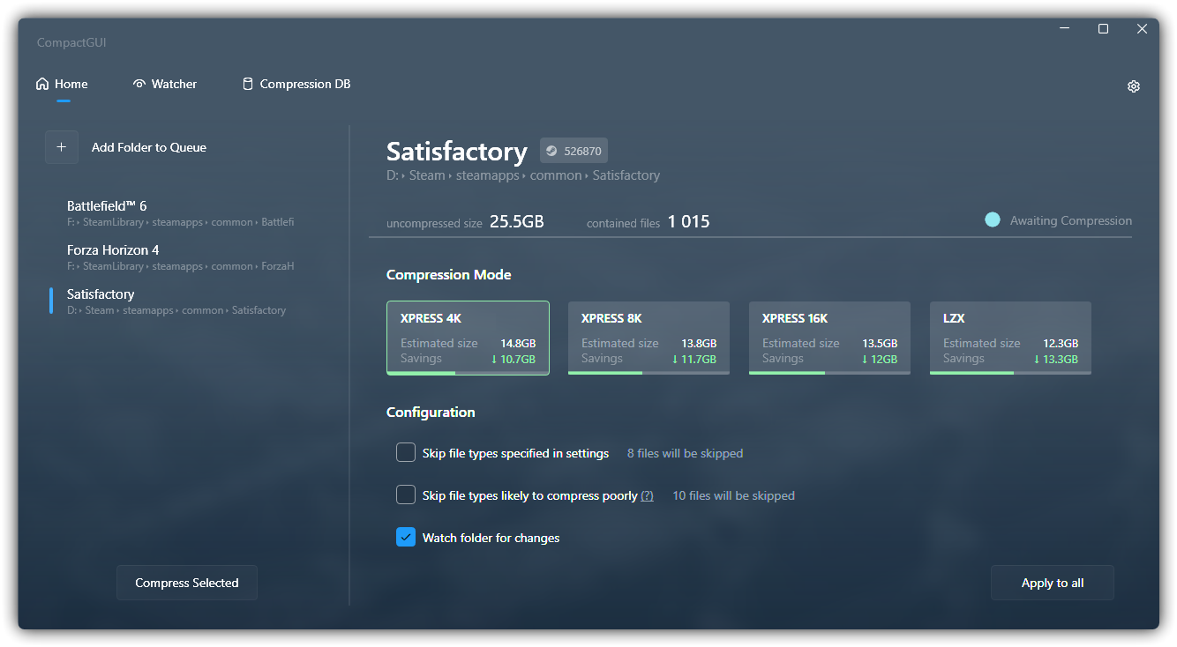The width and height of the screenshot is (1177, 647).
Task: Open the (?) help link for poor compression
Action: tap(647, 495)
